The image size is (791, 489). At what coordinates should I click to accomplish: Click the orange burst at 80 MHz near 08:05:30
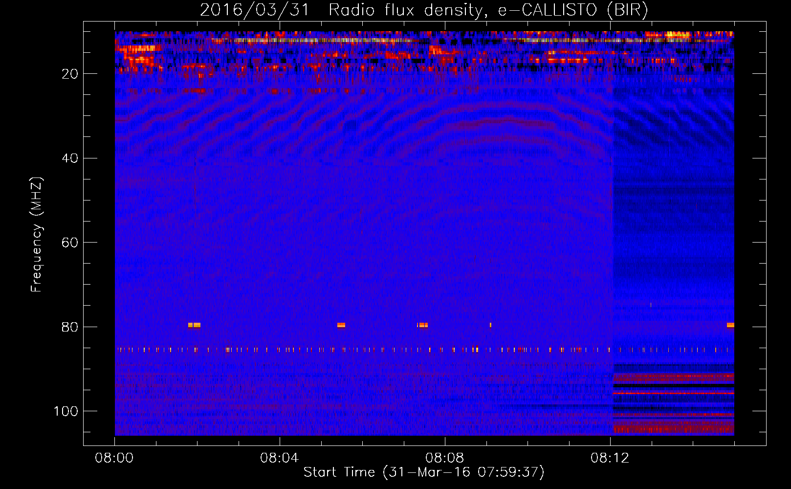tap(341, 325)
